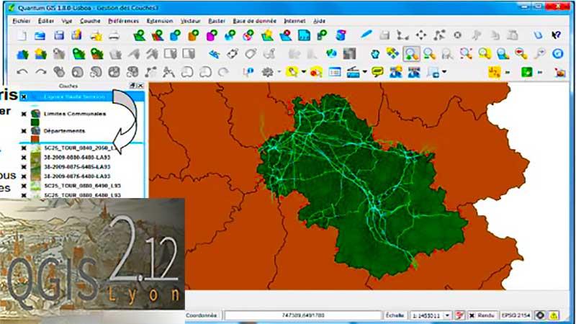Select the Pan Map hand tool

click(x=374, y=54)
